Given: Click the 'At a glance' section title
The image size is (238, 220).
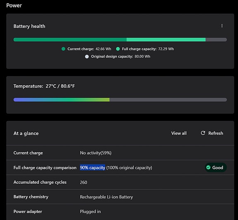Looking at the screenshot, I should (x=26, y=134).
